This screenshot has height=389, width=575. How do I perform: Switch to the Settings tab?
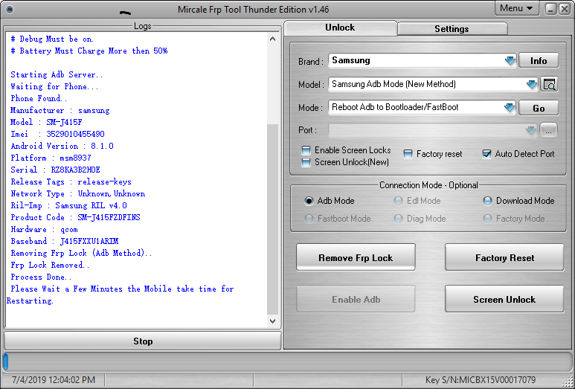point(452,29)
